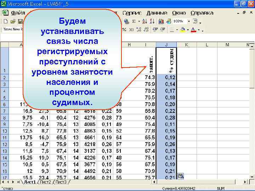Image resolution: width=255 pixels, height=191 pixels.
Task: Go to first sheet tab navigation arrow
Action: [3, 182]
